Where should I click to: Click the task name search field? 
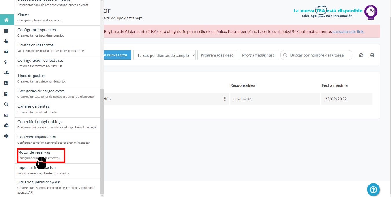tap(319, 55)
